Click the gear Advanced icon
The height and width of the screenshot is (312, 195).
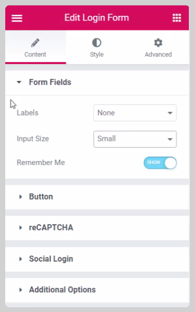[x=158, y=43]
